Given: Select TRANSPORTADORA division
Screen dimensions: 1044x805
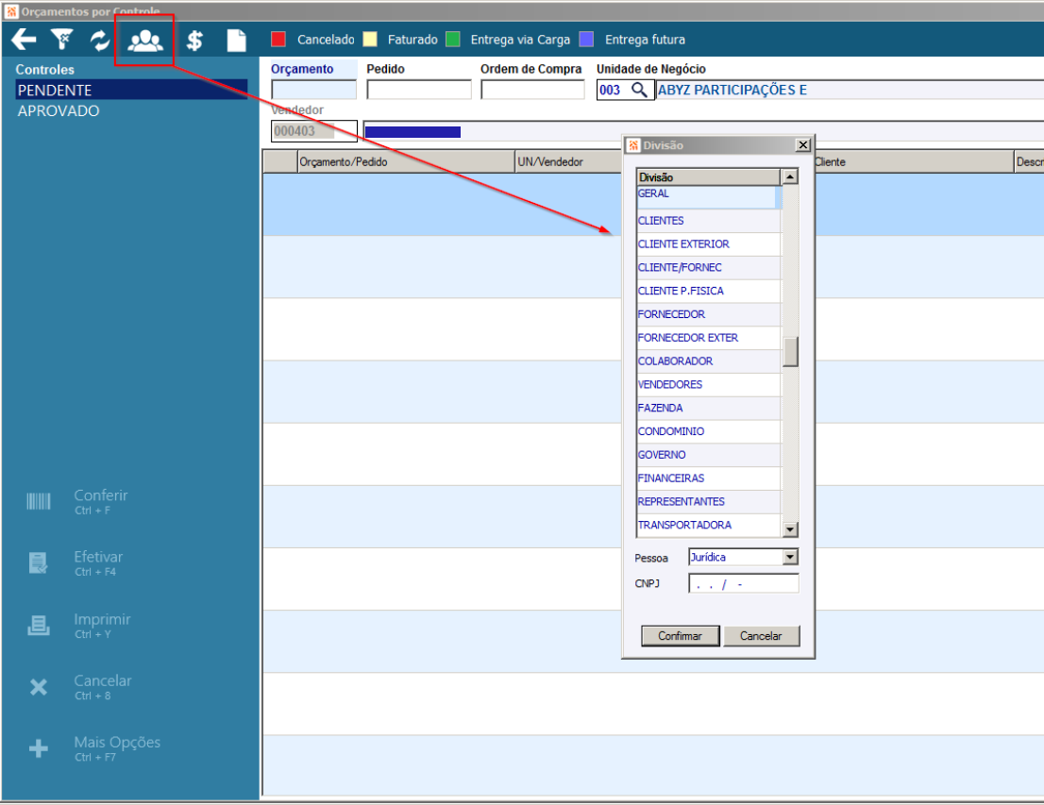Looking at the screenshot, I should point(708,525).
